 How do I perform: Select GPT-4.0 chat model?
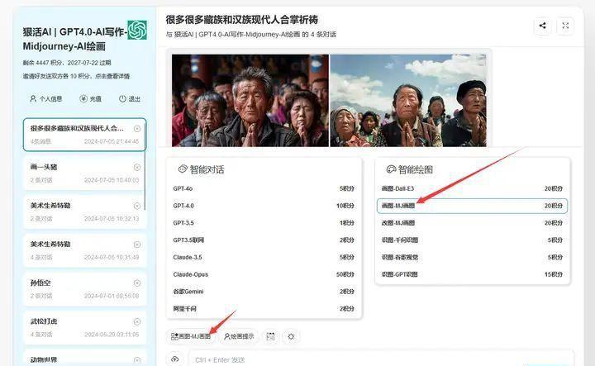[x=264, y=206]
